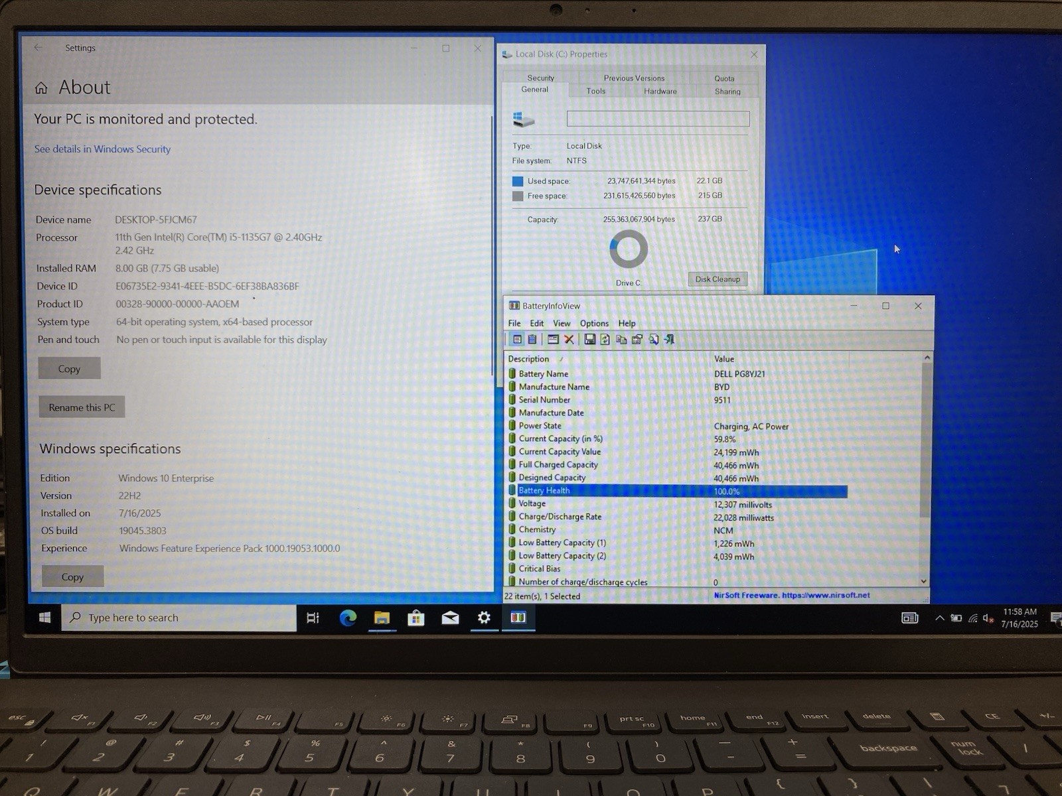Select the Chemistry row
Image resolution: width=1062 pixels, height=796 pixels.
pos(677,530)
